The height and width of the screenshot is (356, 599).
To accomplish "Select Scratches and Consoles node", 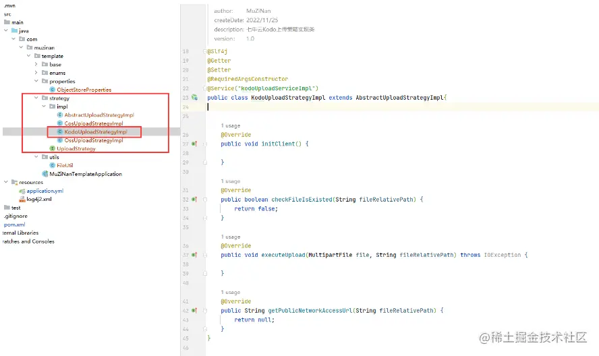I will (x=28, y=241).
